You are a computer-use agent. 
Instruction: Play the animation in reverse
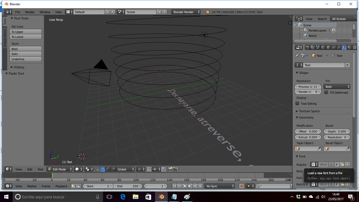click(184, 186)
